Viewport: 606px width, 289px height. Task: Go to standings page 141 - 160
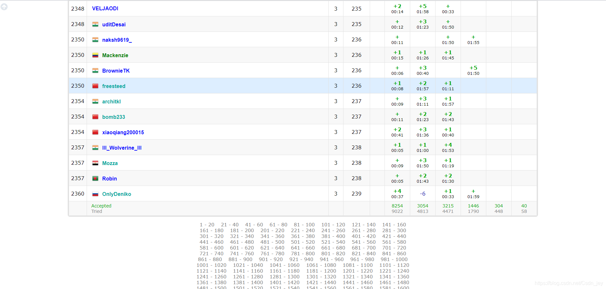click(x=394, y=225)
